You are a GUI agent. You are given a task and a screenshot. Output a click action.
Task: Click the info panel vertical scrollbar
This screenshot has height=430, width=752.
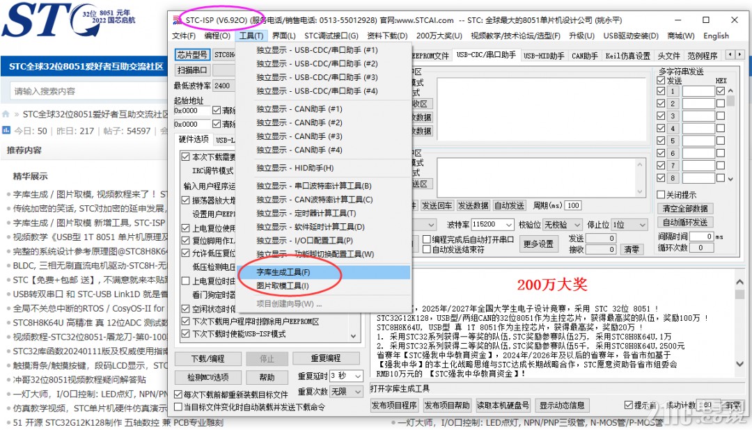click(x=740, y=324)
